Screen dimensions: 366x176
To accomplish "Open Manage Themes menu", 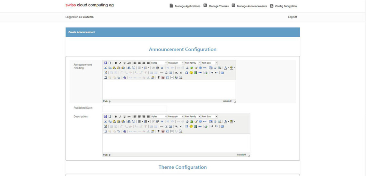I will (216, 6).
